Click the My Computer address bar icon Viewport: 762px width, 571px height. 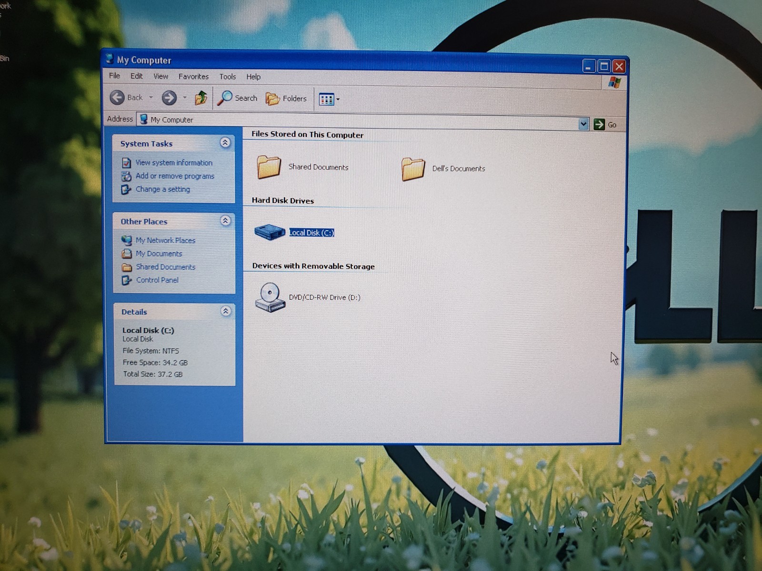[143, 119]
